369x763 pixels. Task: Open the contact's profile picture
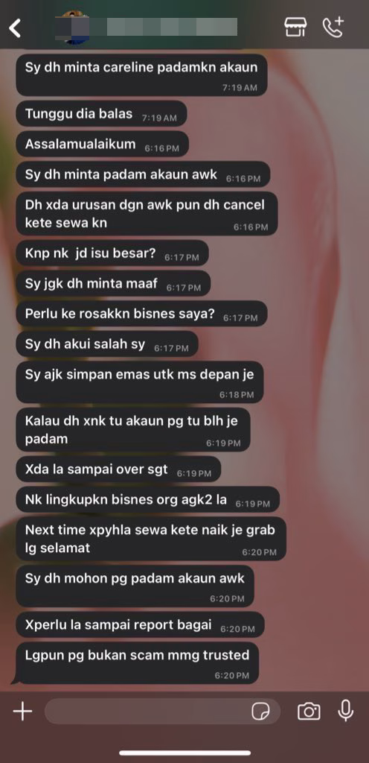(x=72, y=28)
